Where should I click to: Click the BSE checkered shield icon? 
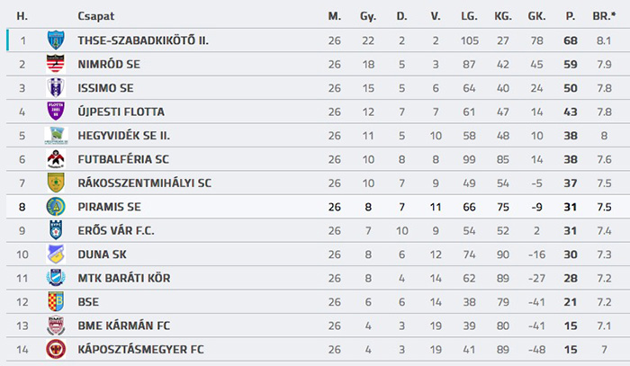pos(56,302)
